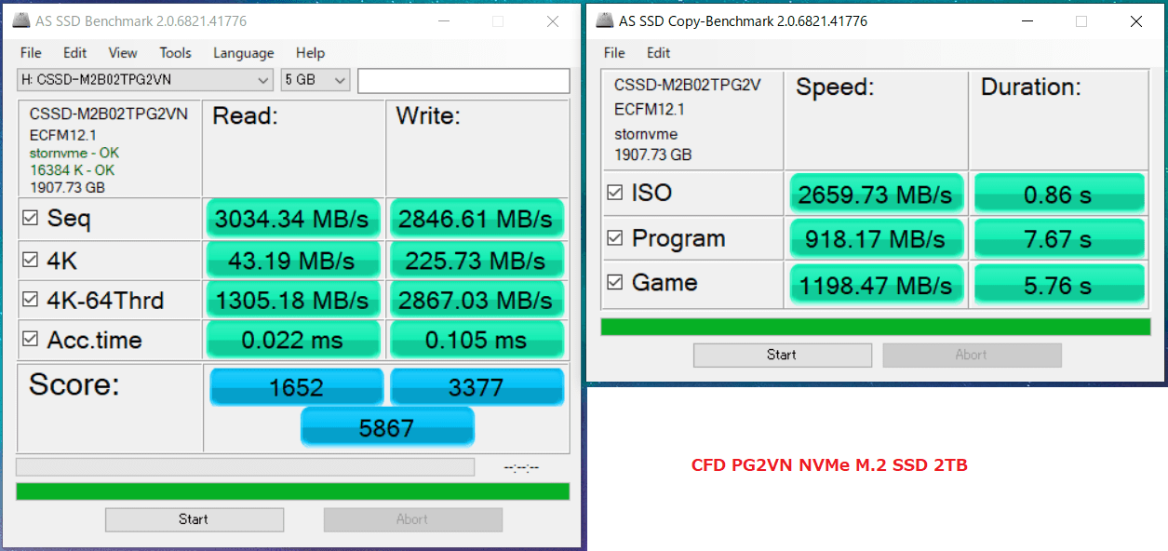Toggle the Program copy test checkbox
Screen dimensions: 1168x551
tap(614, 238)
